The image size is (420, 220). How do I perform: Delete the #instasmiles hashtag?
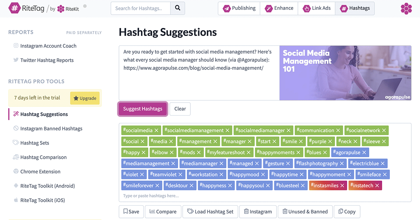pyautogui.click(x=342, y=186)
